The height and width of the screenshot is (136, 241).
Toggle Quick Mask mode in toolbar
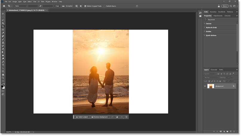[x=3, y=91]
